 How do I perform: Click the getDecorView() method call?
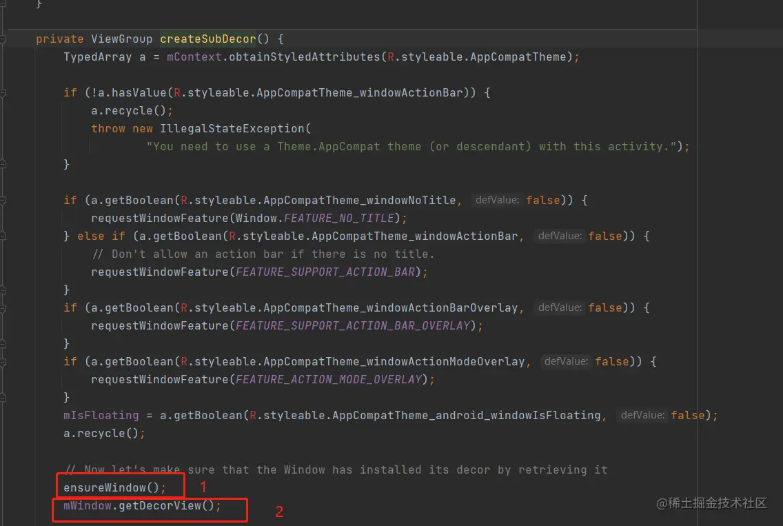[167, 506]
